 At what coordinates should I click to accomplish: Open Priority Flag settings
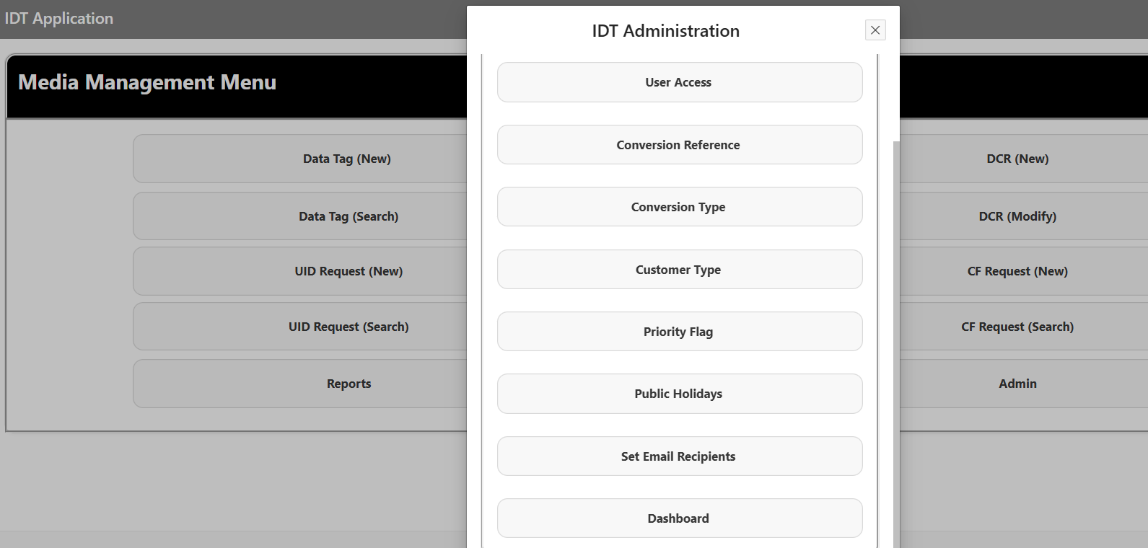pos(679,332)
